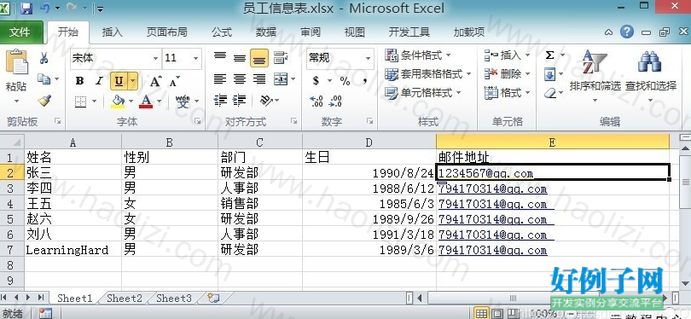Increase indent icon

click(x=240, y=101)
